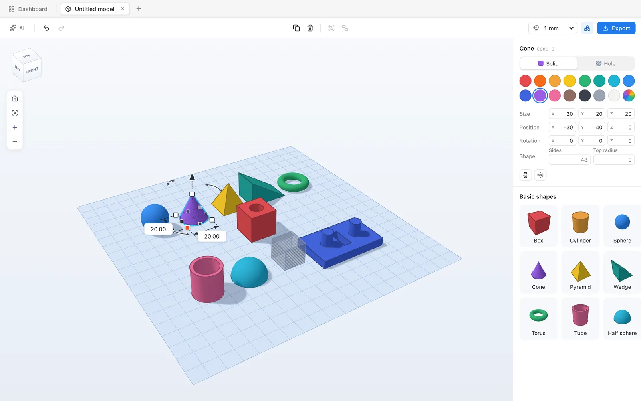Viewport: 641px width, 401px height.
Task: Click the drop-to-workplane align icon
Action: click(x=526, y=175)
